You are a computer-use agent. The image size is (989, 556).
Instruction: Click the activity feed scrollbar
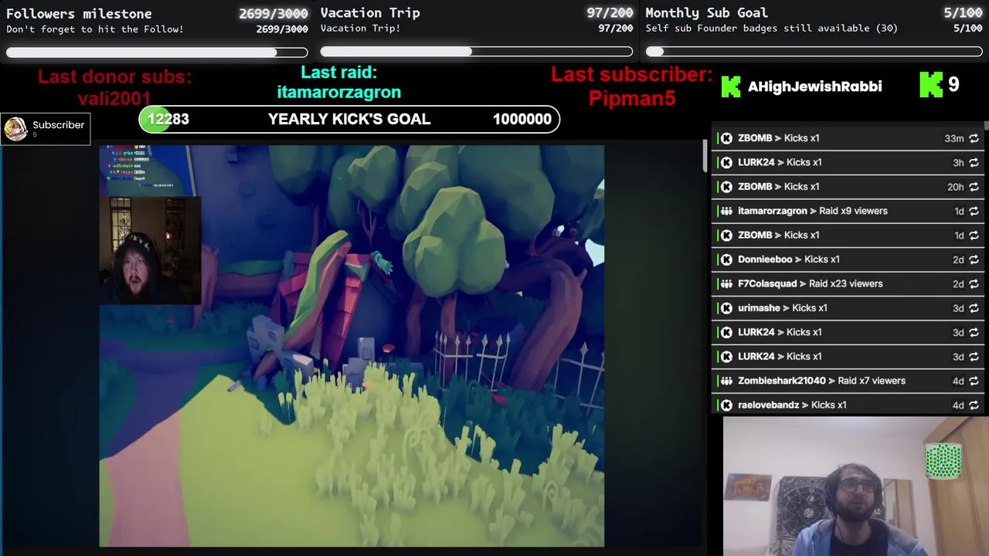[x=986, y=127]
